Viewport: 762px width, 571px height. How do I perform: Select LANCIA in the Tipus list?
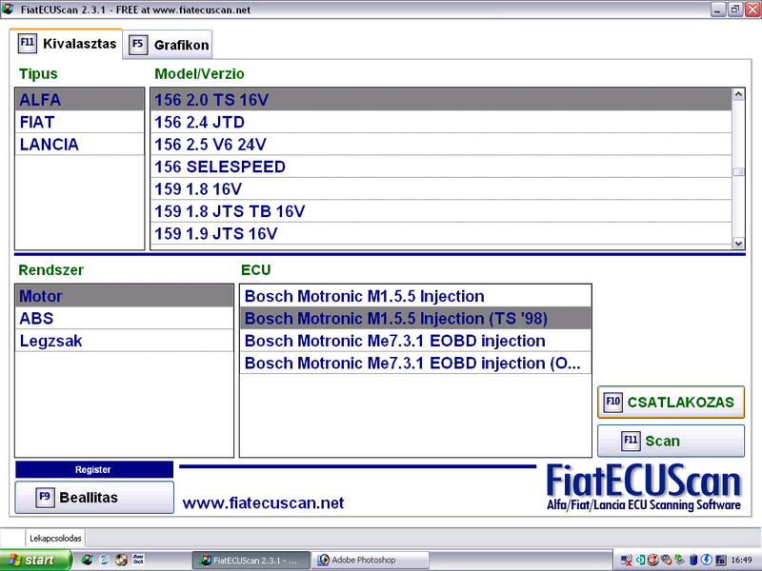80,145
